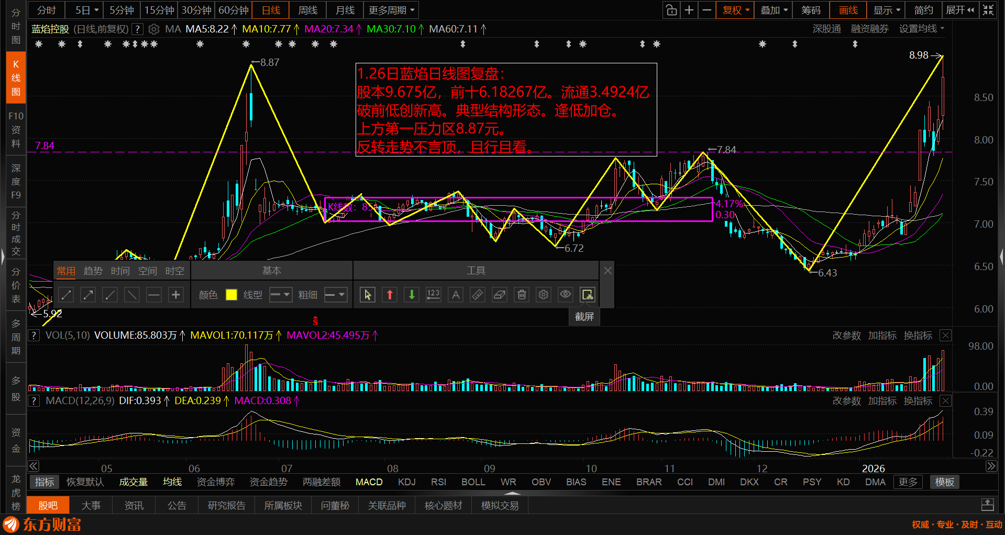Open the 线型 line style dropdown

tap(280, 295)
